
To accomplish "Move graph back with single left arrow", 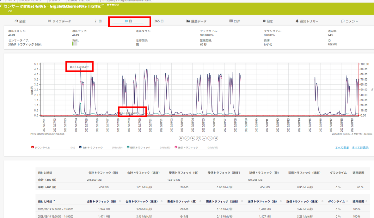I will click(x=187, y=138).
